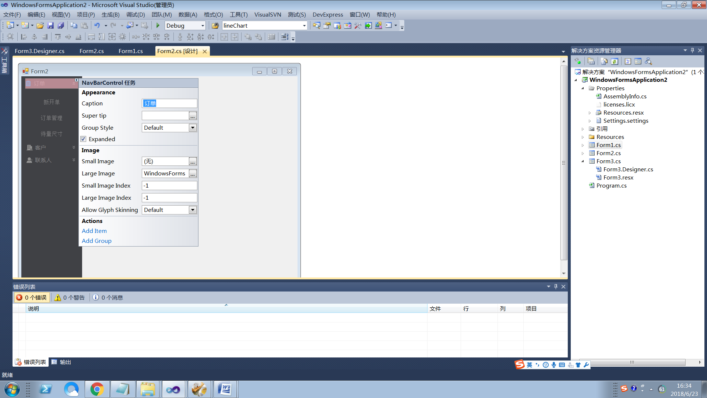Viewport: 707px width, 398px height.
Task: Open the DevExpress menu
Action: coord(328,14)
